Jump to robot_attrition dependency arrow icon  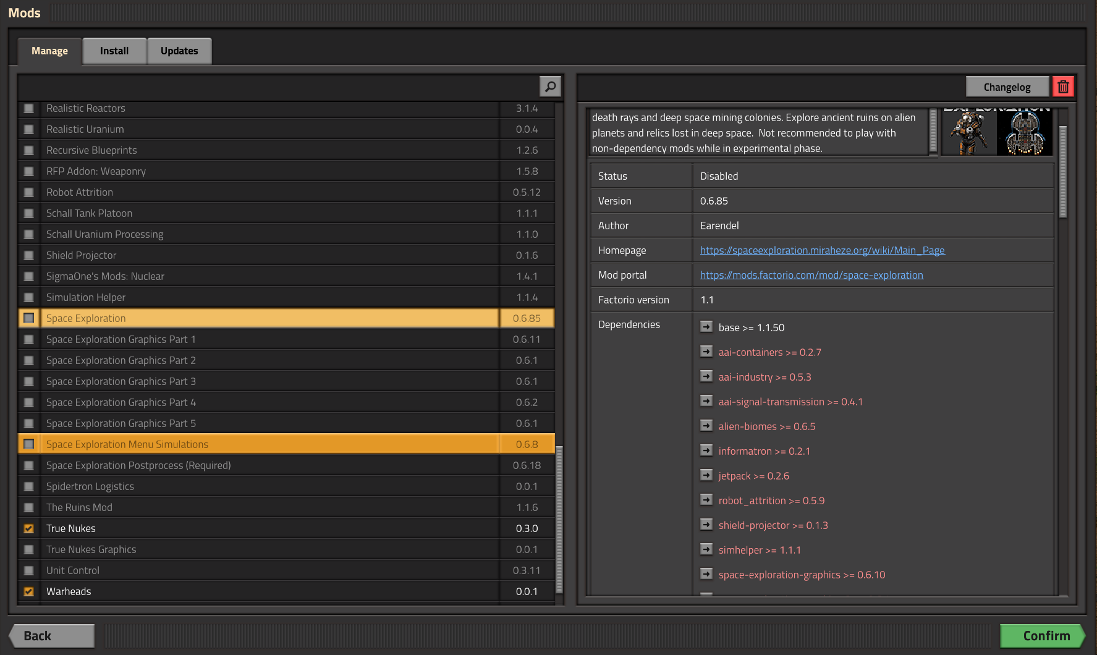pyautogui.click(x=706, y=500)
